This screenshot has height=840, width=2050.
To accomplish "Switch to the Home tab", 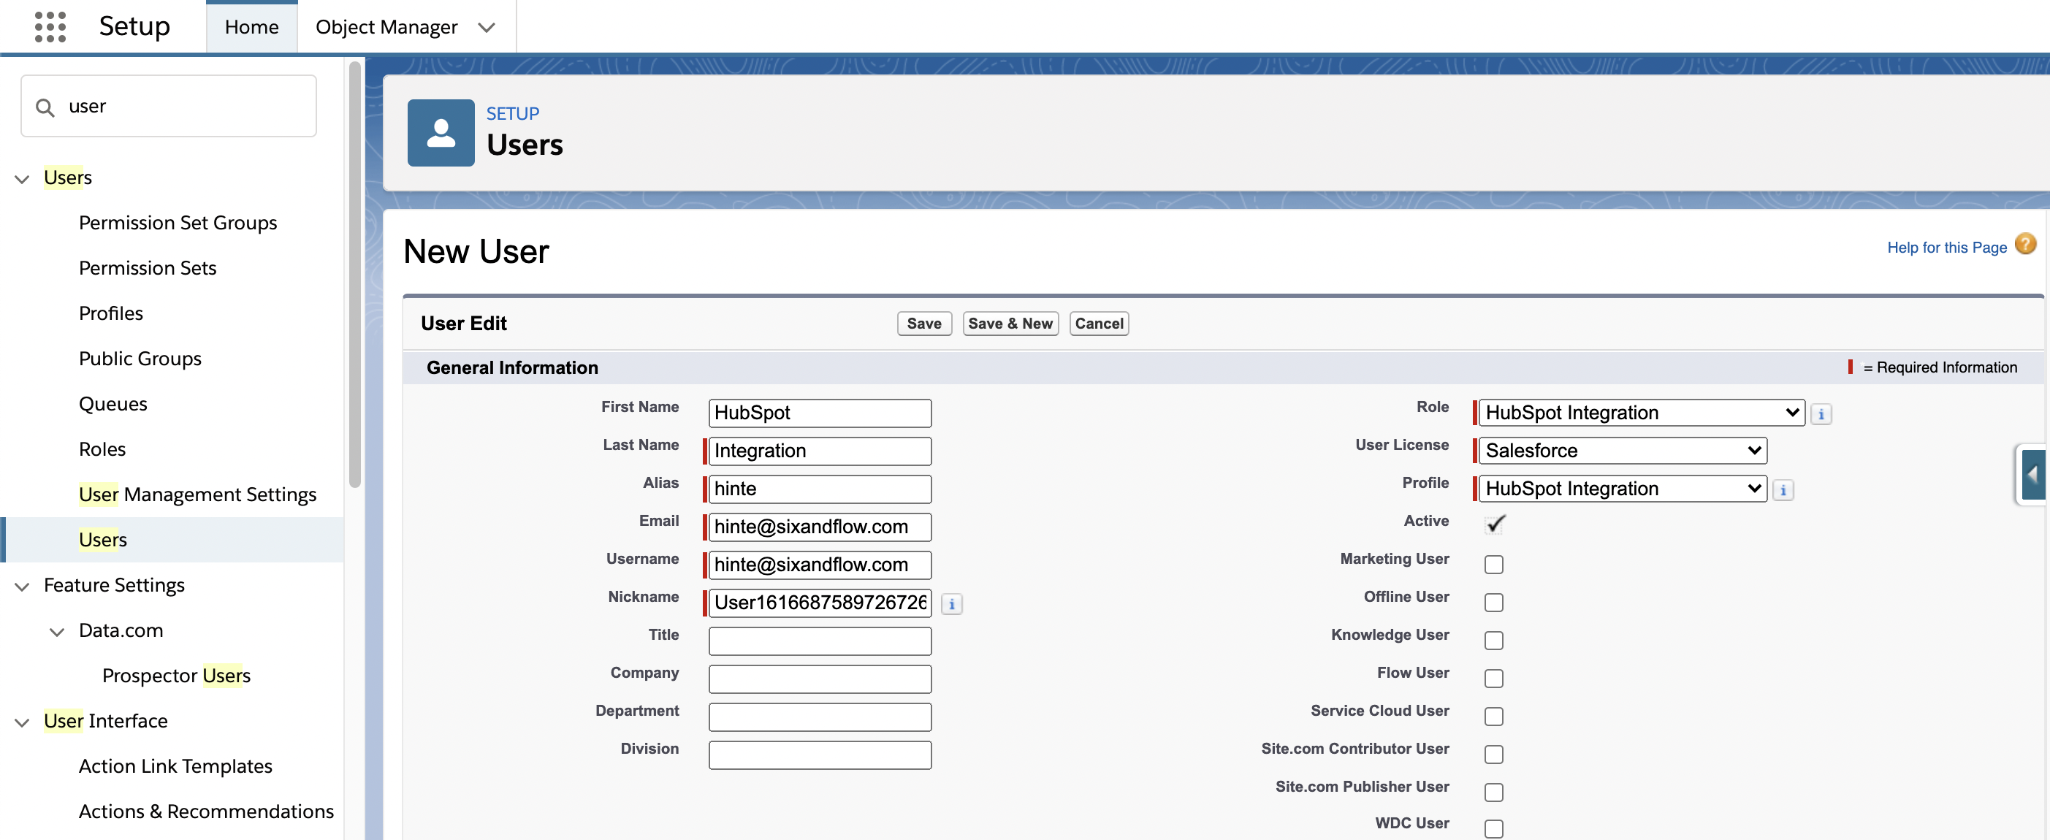I will 251,27.
